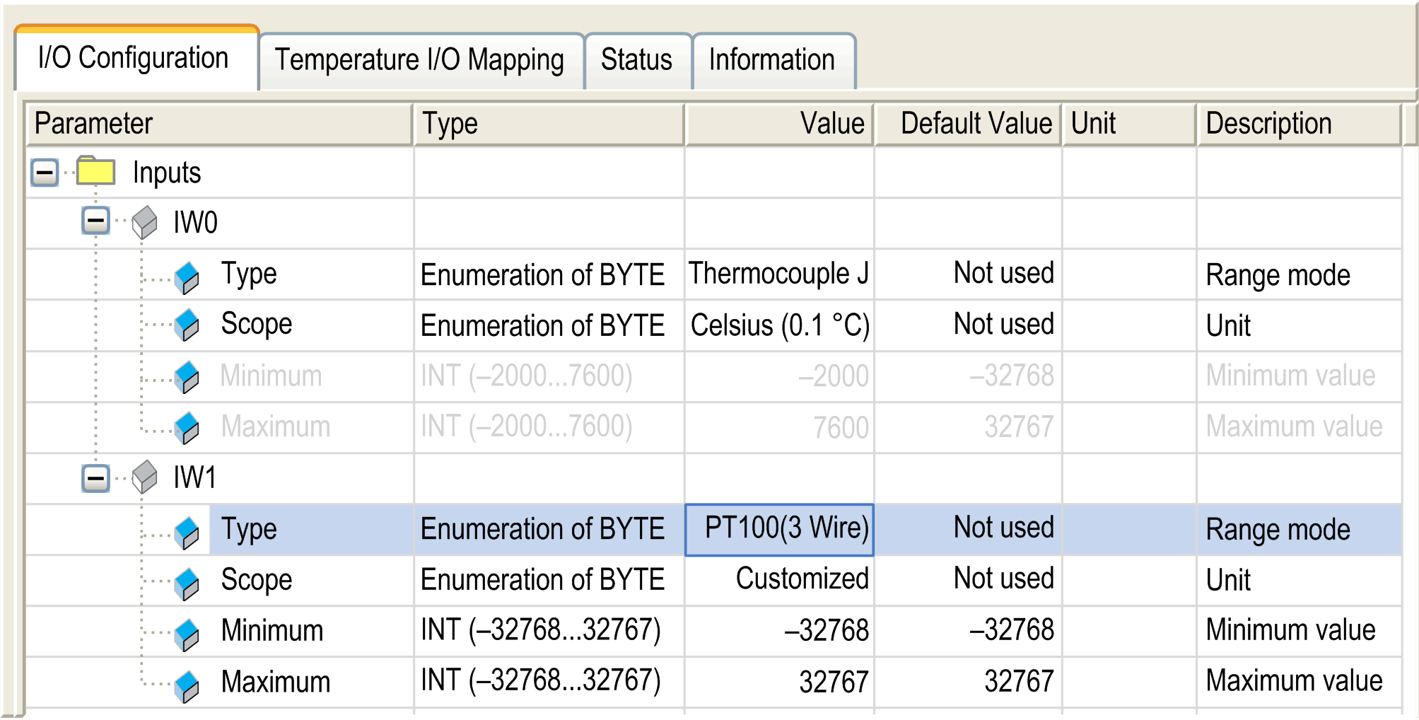Click the gray cube icon beside IW1
This screenshot has width=1419, height=720.
tap(145, 477)
